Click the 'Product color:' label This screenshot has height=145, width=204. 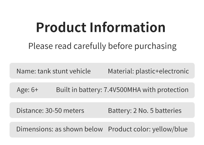(x=129, y=129)
